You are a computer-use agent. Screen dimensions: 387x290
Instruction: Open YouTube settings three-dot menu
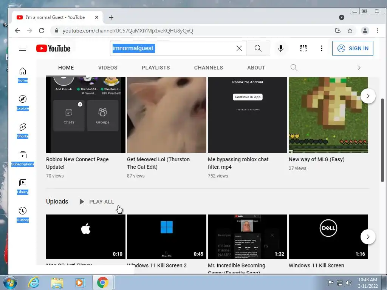[321, 48]
